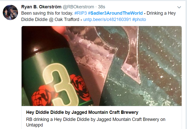Image resolution: width=187 pixels, height=129 pixels.
Task: Follow the untp.beer/s/c482160391 link
Action: [107, 19]
